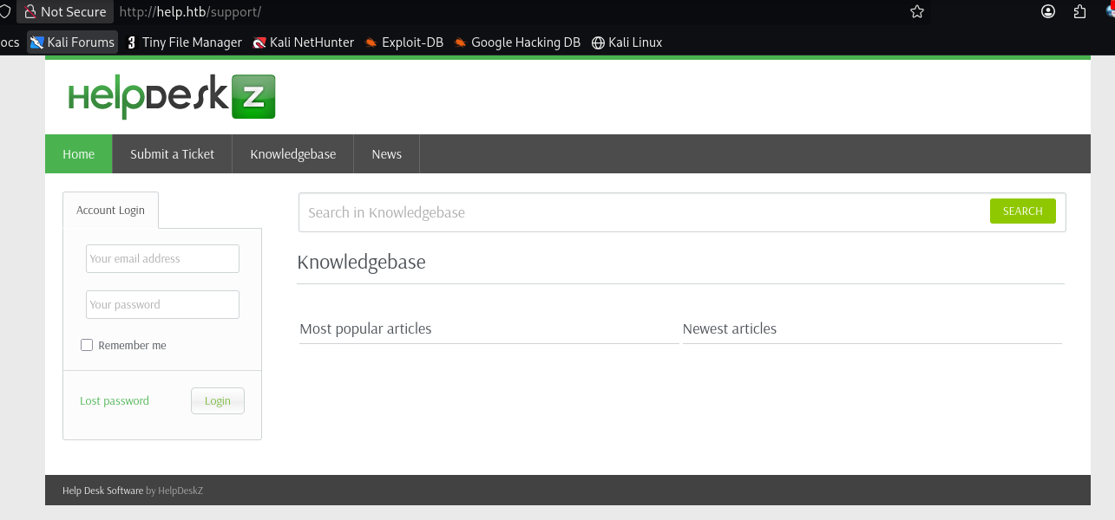1115x520 pixels.
Task: Click the Most popular articles heading
Action: click(365, 328)
